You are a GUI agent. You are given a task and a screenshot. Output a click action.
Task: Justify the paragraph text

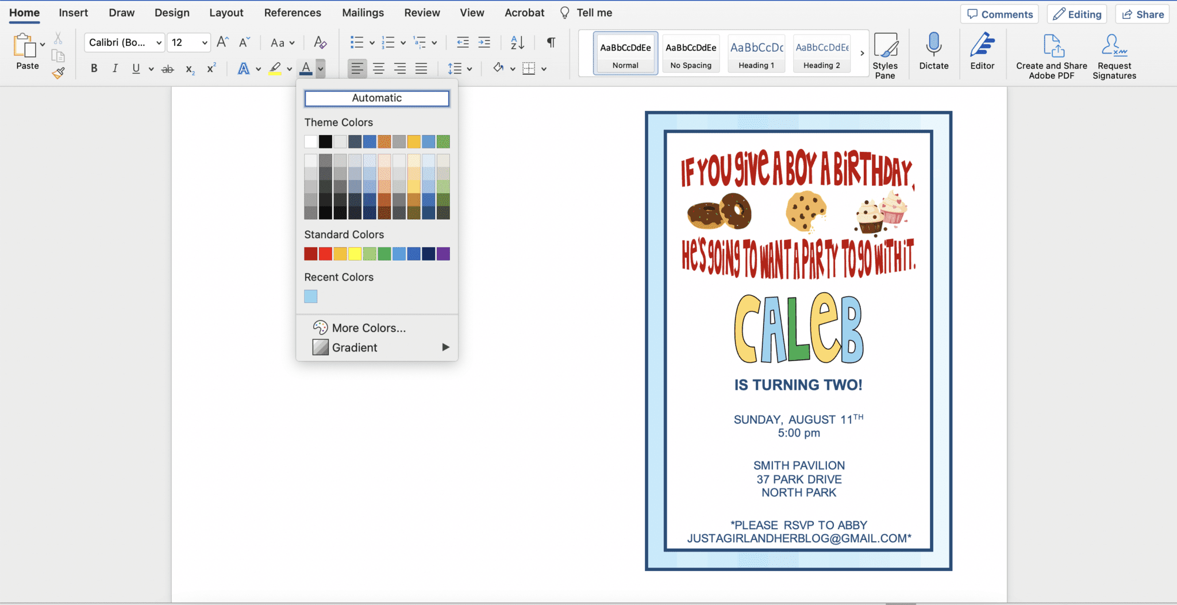coord(421,68)
